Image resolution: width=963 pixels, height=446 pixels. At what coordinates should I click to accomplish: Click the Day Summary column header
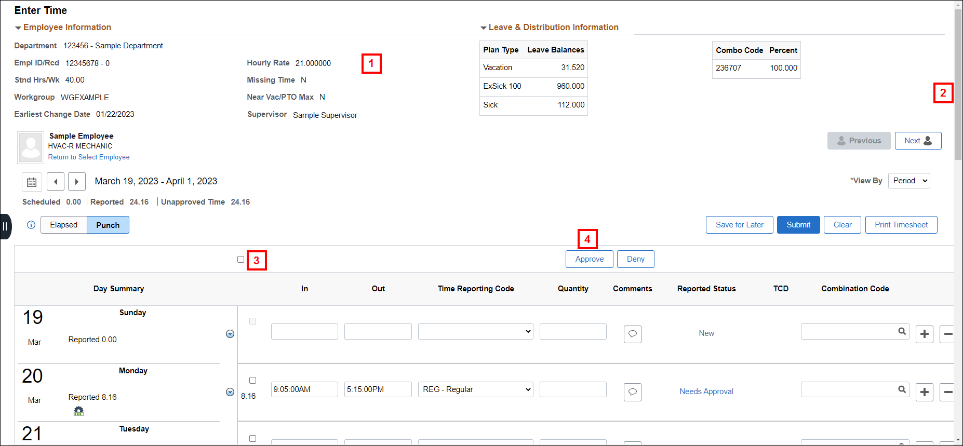click(118, 289)
